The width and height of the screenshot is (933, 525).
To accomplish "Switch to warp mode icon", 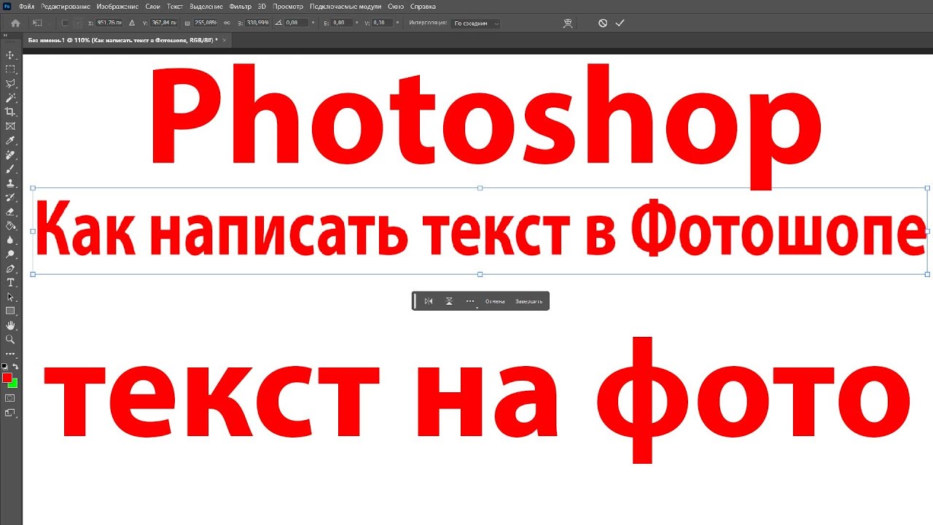I will tap(569, 23).
